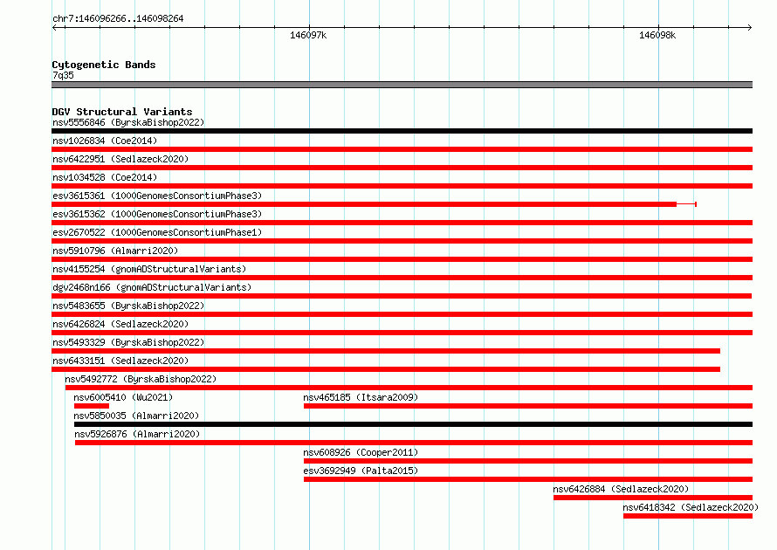The height and width of the screenshot is (550, 777).
Task: Click the ruler's left end arrow
Action: 54,27
